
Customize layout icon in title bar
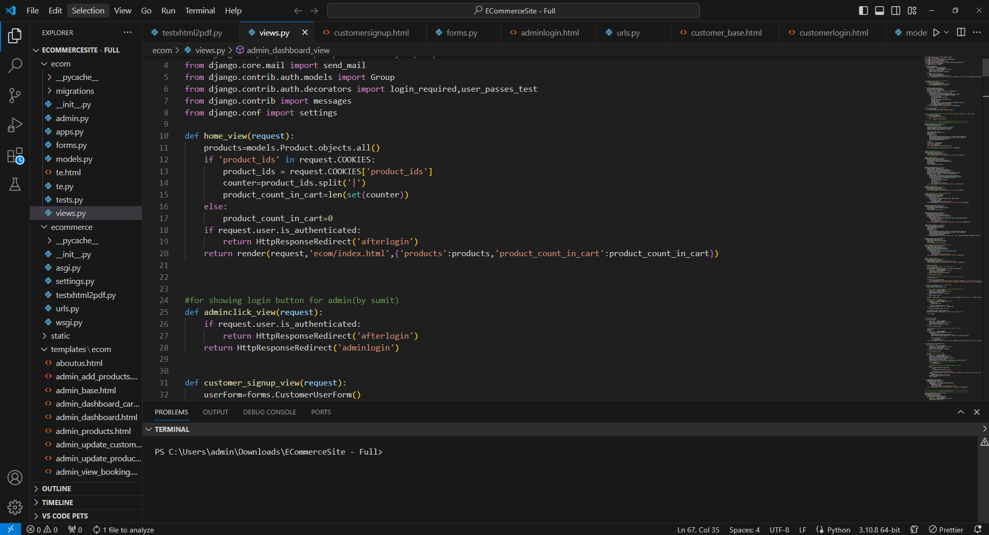pos(912,10)
